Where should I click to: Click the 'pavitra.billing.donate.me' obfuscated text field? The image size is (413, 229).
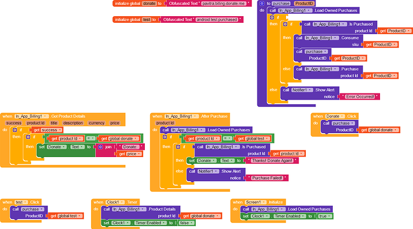click(224, 4)
